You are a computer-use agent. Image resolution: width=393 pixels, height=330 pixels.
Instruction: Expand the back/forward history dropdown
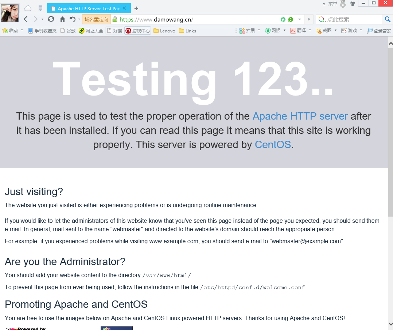pyautogui.click(x=42, y=19)
